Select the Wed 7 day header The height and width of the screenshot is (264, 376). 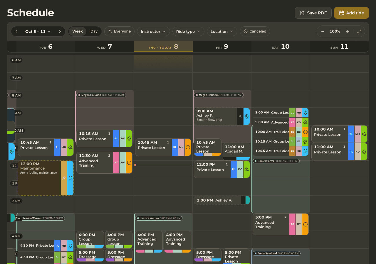105,47
